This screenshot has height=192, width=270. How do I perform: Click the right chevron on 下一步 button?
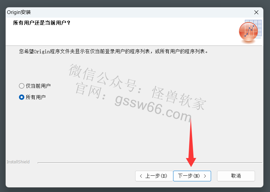pos(205,176)
